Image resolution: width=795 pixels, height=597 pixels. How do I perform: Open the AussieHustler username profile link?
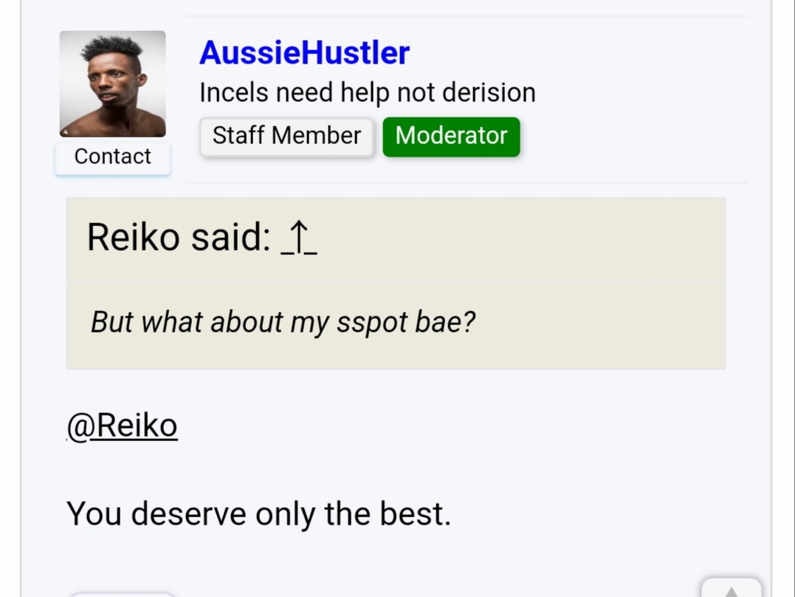click(304, 52)
